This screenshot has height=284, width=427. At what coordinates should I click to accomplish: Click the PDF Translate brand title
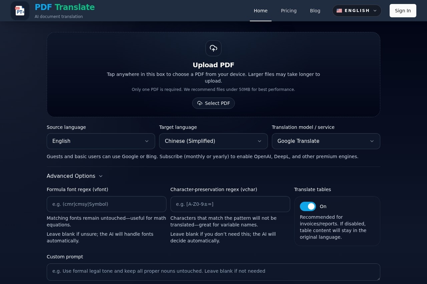(x=65, y=7)
